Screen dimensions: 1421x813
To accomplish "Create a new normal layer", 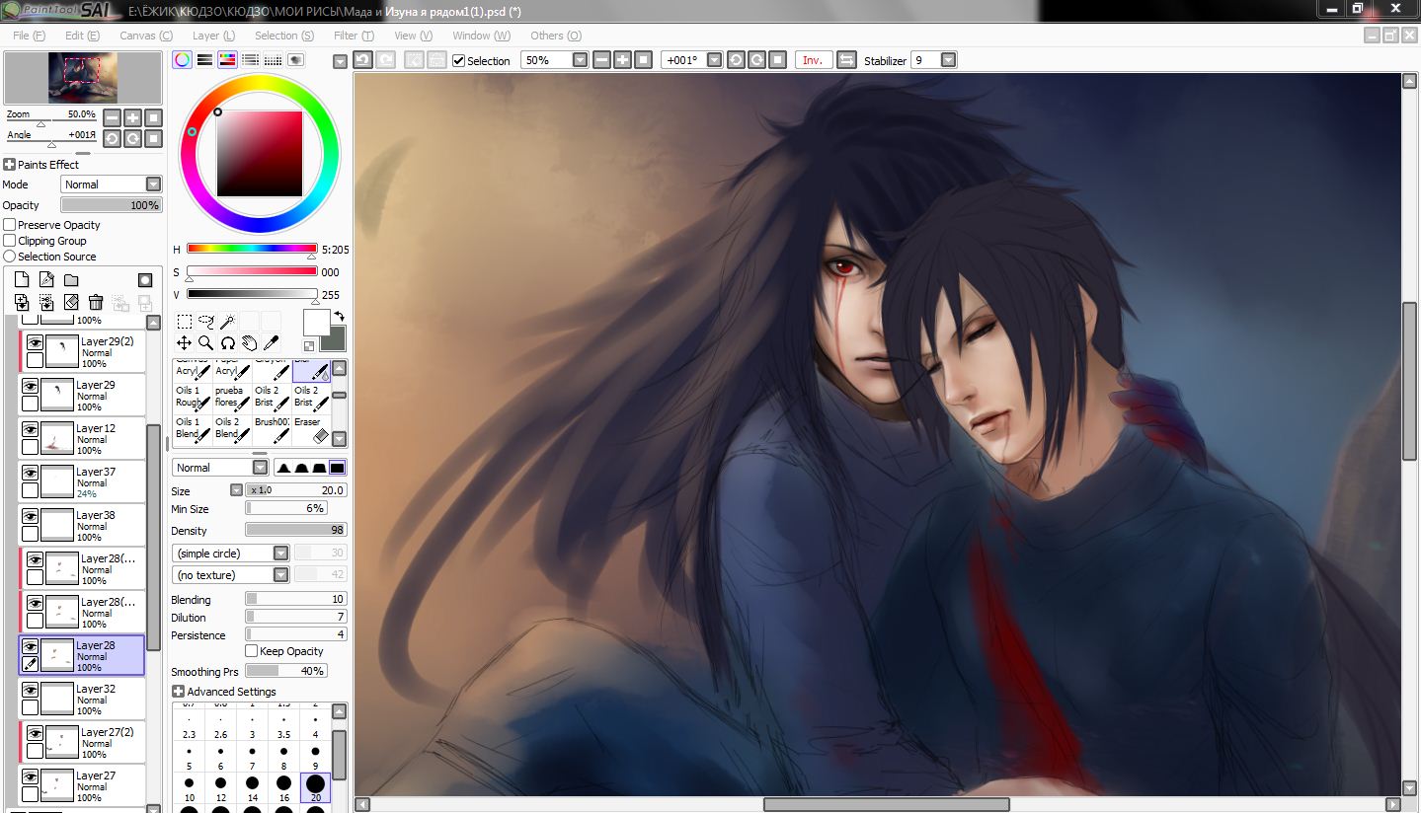I will click(22, 280).
